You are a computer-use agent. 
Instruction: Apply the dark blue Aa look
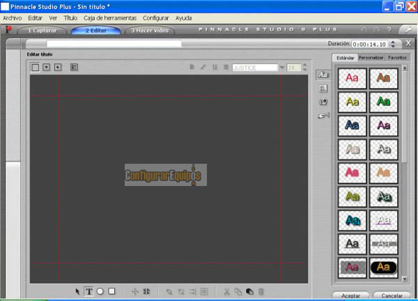point(352,125)
